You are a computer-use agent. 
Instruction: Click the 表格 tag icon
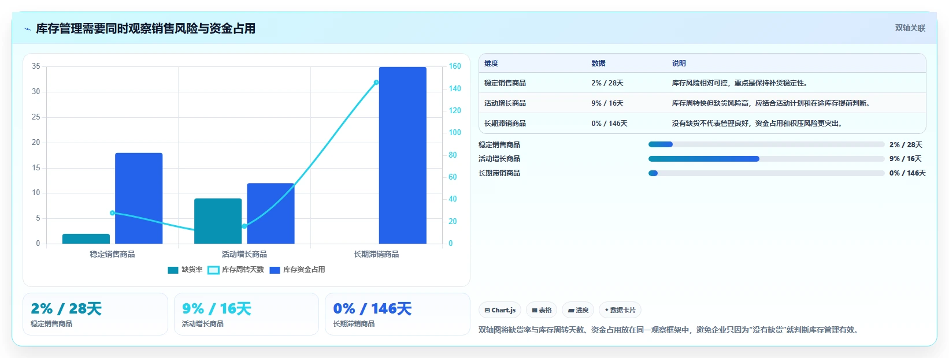coord(535,311)
